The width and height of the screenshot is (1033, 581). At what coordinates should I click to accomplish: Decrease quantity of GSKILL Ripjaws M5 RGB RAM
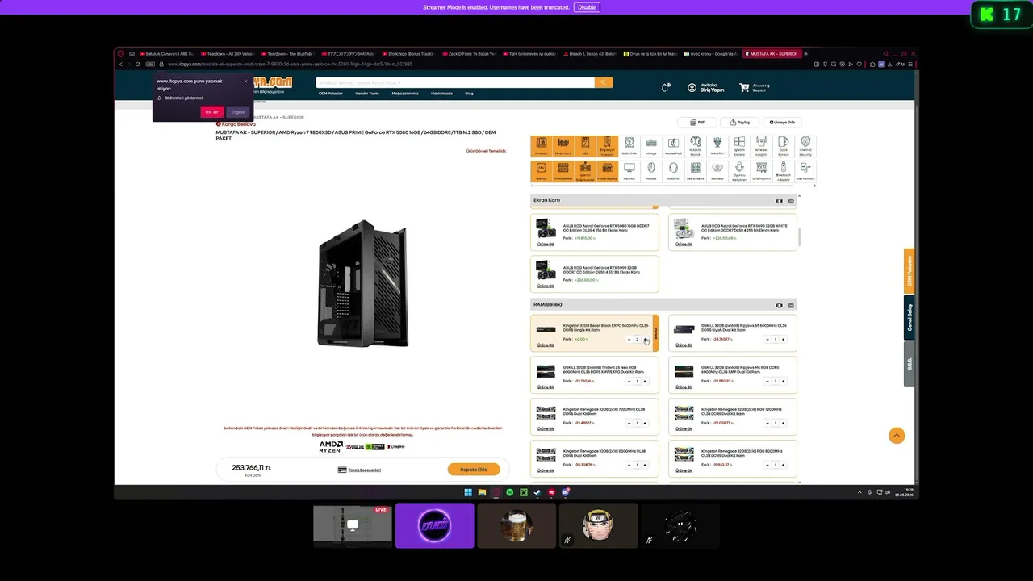click(x=767, y=381)
